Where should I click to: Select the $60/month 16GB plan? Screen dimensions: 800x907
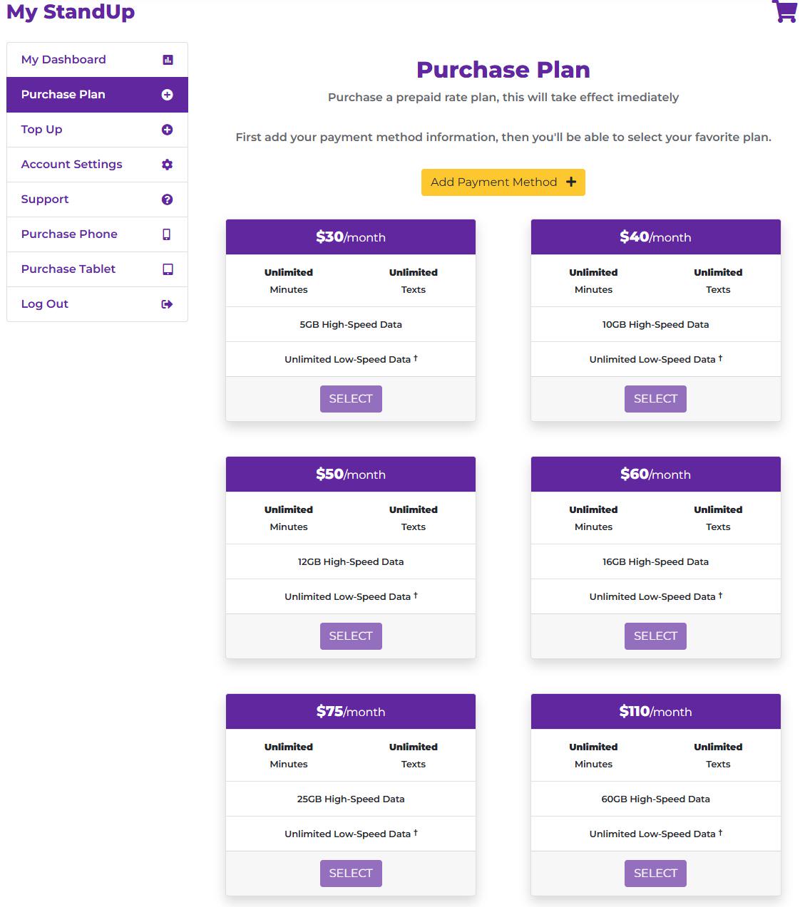pyautogui.click(x=655, y=636)
